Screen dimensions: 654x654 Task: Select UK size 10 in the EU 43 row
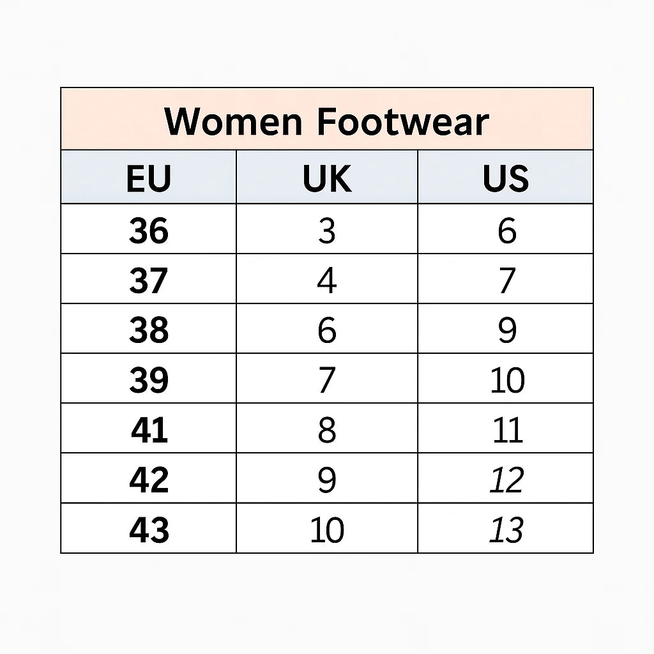tap(326, 529)
